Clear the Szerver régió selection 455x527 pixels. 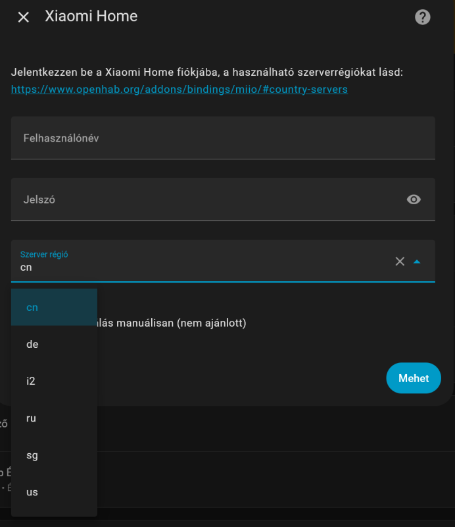tap(400, 262)
